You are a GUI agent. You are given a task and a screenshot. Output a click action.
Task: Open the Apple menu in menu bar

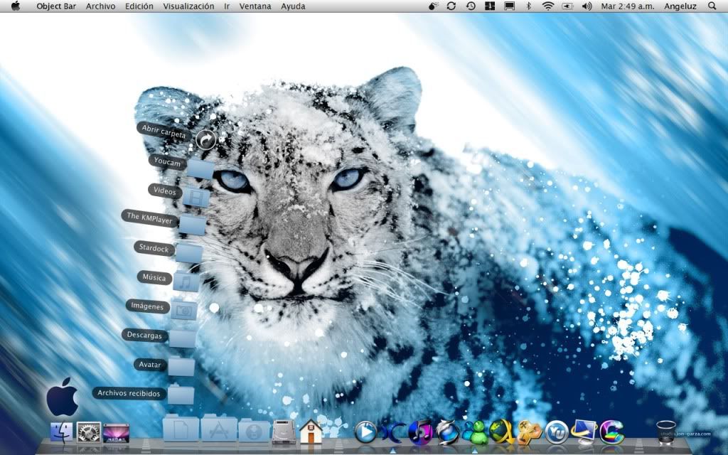[16, 6]
